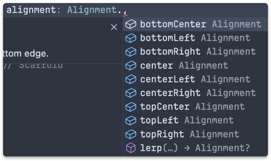The image size is (271, 161).
Task: Select the center Alignment option
Action: (157, 66)
